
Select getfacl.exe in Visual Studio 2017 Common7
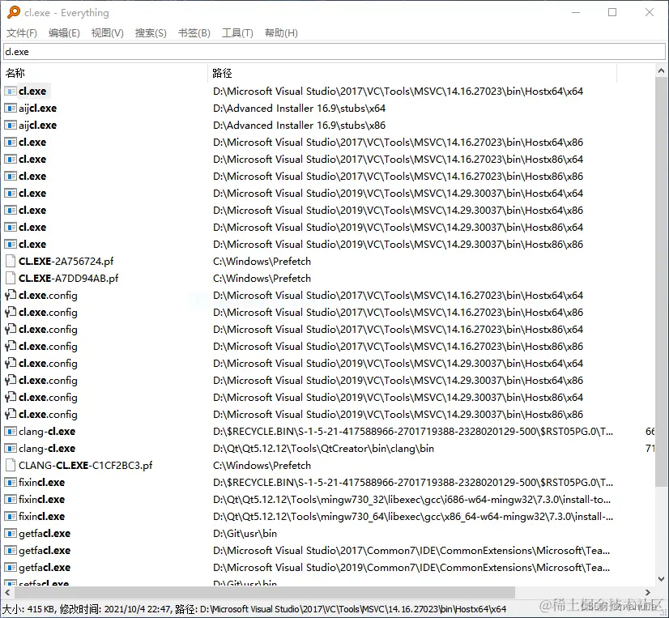pyautogui.click(x=45, y=551)
